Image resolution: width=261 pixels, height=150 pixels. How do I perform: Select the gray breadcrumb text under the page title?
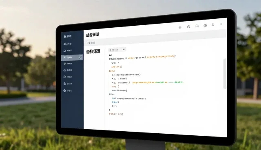point(91,43)
